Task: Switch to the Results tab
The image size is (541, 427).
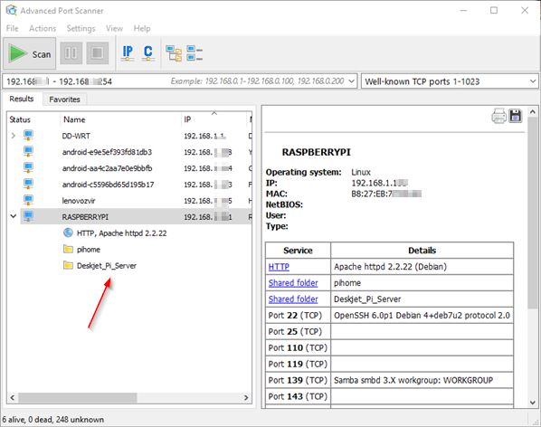Action: (22, 99)
